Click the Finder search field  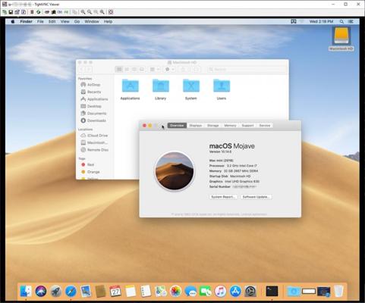[x=247, y=69]
